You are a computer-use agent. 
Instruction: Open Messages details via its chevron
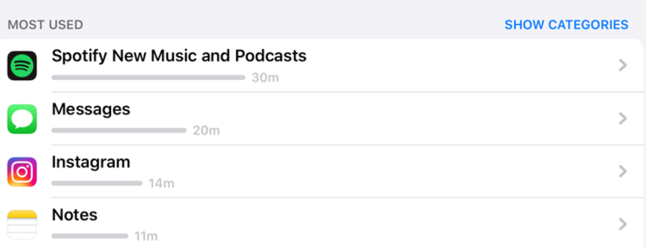click(x=623, y=118)
